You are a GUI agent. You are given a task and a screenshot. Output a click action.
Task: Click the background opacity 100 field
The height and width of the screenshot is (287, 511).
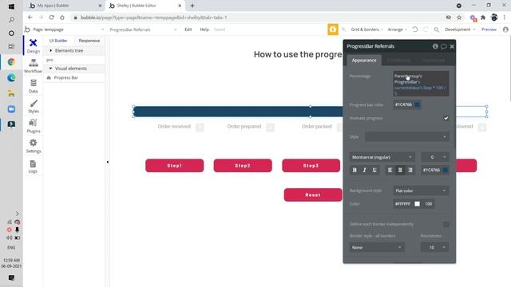coord(428,204)
